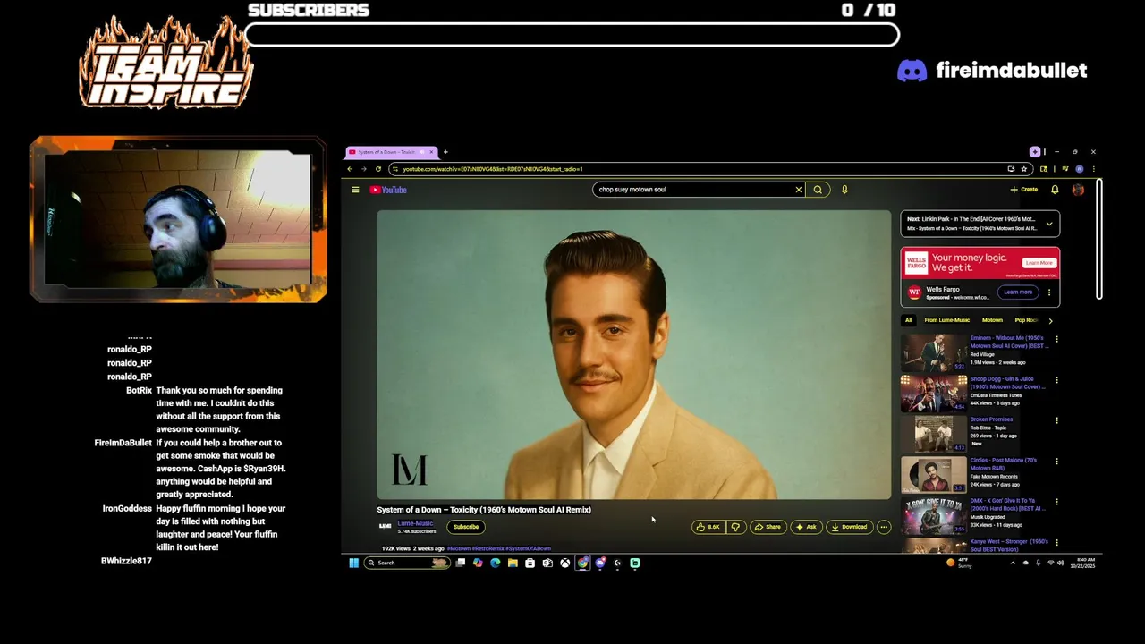
Task: Open the YouTube hamburger guide menu
Action: click(355, 190)
